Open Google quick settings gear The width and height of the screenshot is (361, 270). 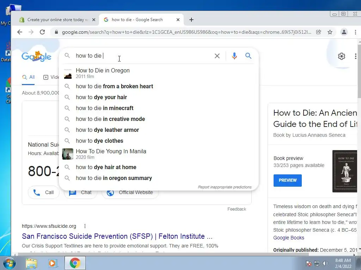point(341,56)
